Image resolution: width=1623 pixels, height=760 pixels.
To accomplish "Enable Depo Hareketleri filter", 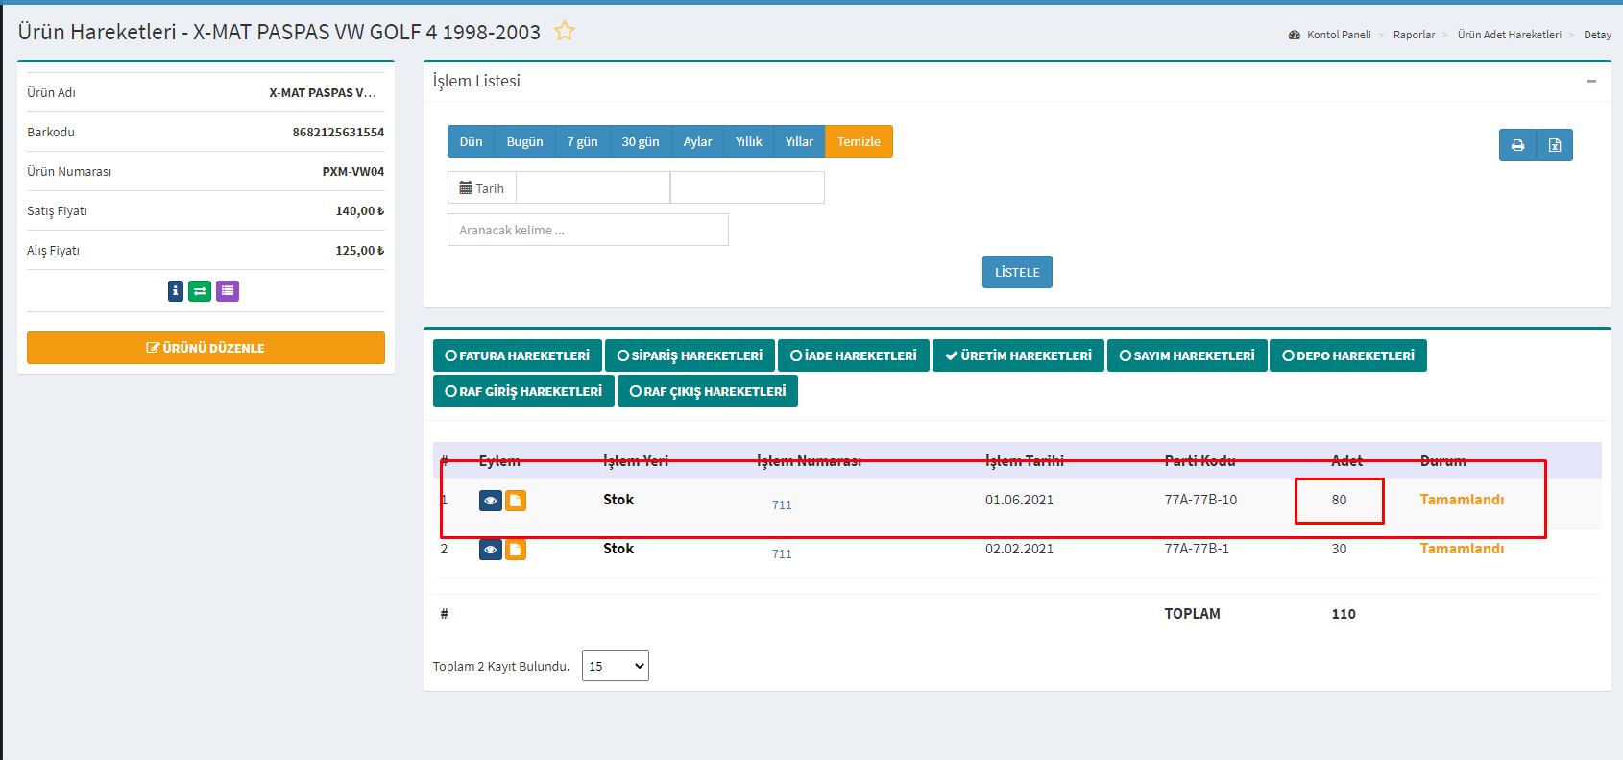I will (x=1347, y=355).
